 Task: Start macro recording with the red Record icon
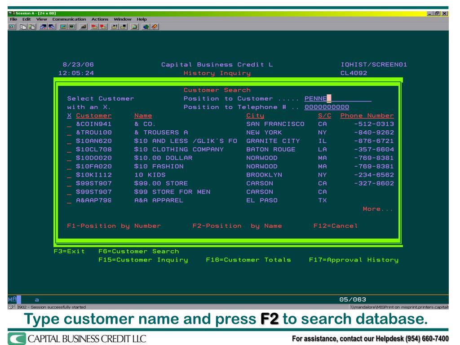click(94, 27)
